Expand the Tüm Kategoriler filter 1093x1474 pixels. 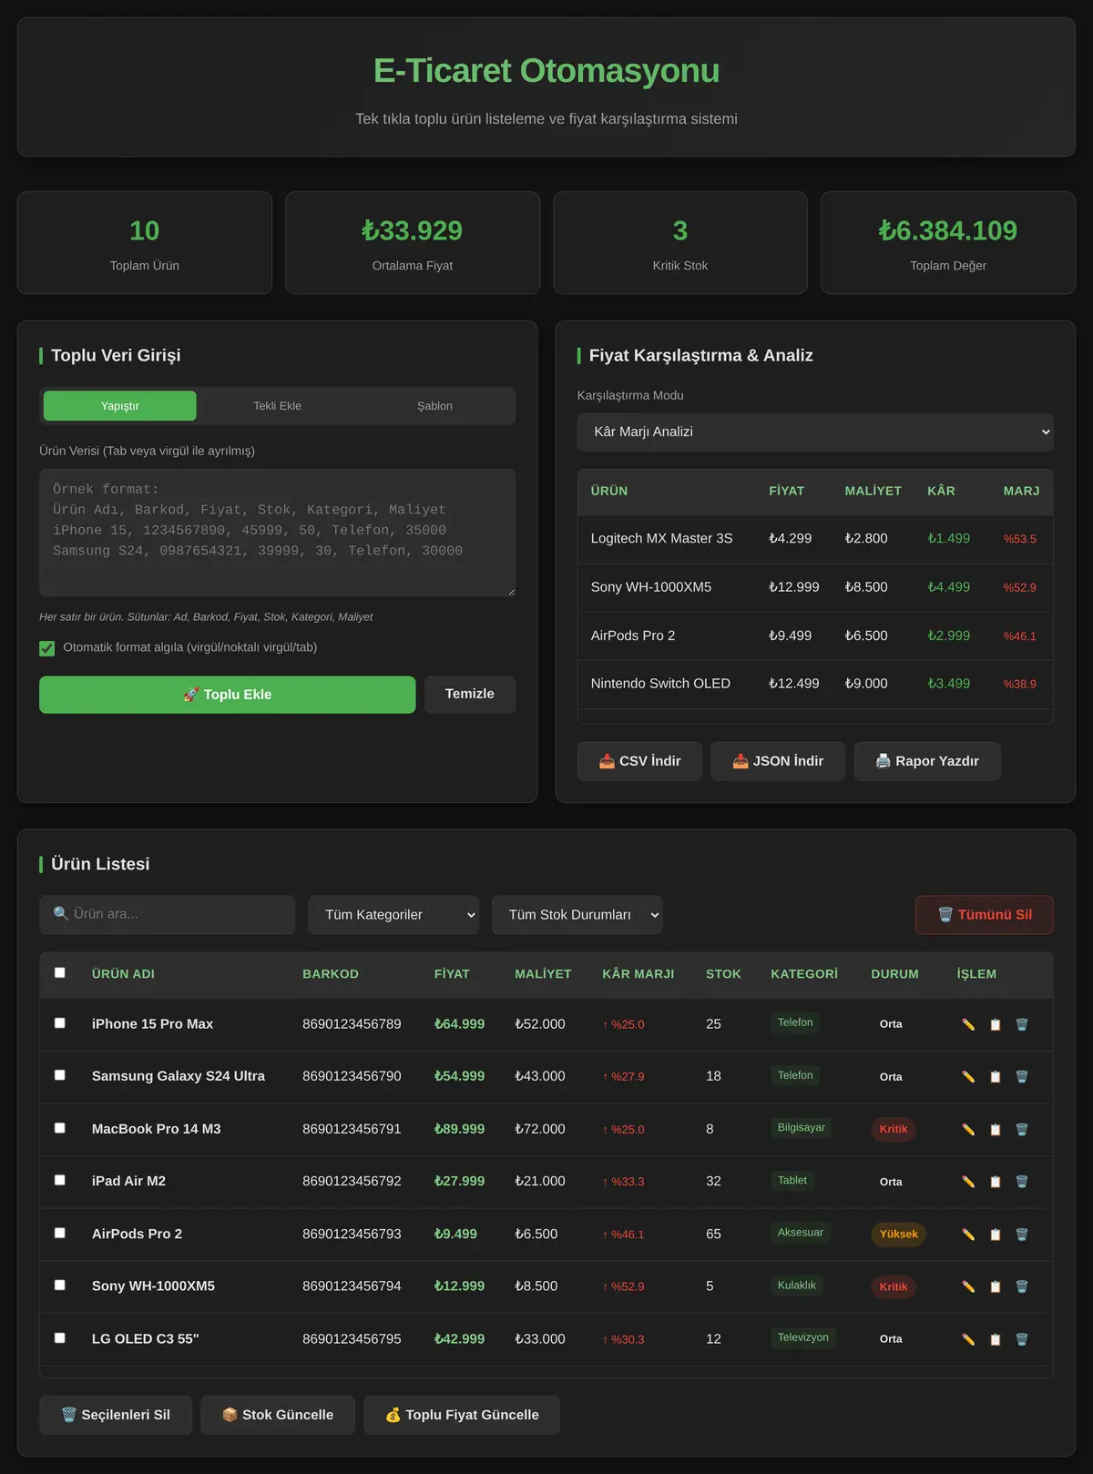(394, 915)
